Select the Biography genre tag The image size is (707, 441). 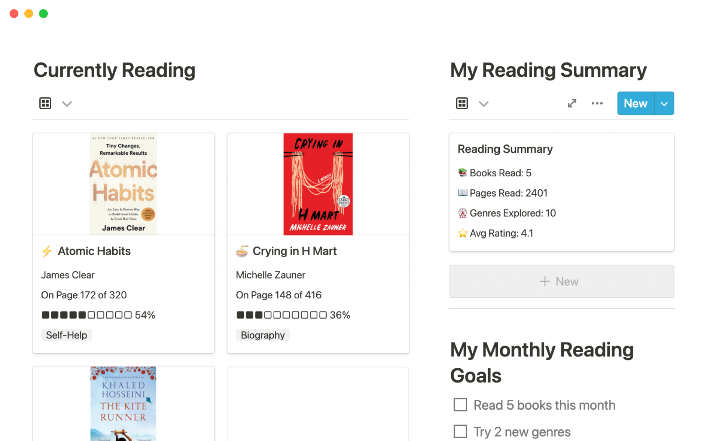click(263, 335)
